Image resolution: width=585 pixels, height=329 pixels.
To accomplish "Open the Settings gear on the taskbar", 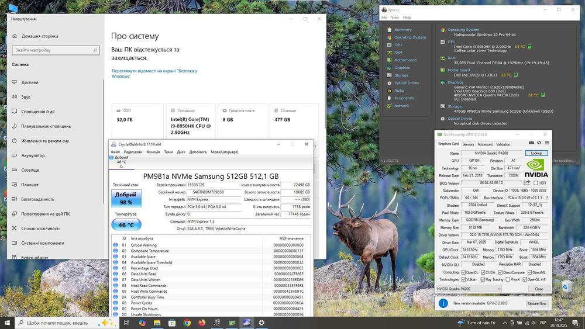I will 261,323.
